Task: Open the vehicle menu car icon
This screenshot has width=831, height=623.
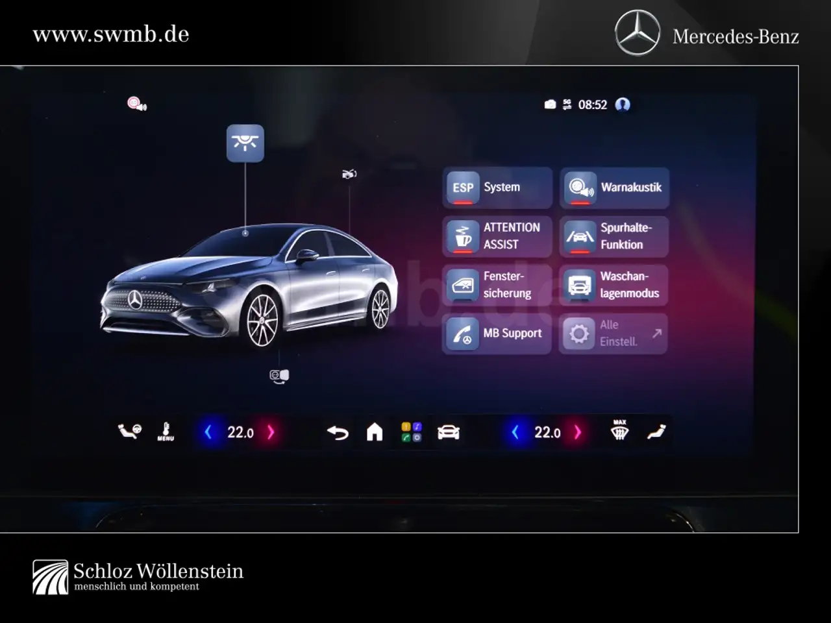Action: pos(449,432)
